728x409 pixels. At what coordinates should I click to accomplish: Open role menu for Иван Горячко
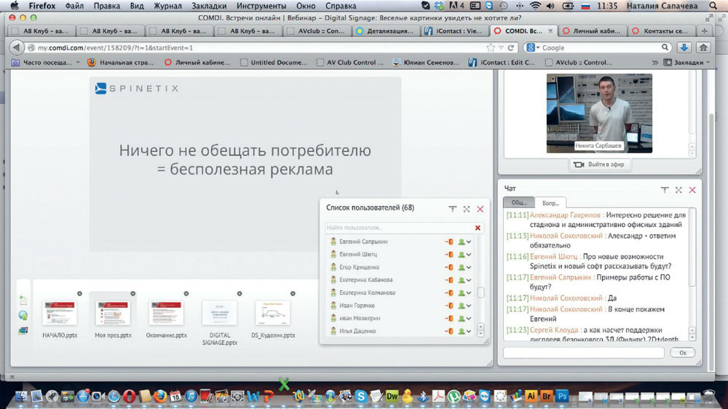pyautogui.click(x=464, y=306)
